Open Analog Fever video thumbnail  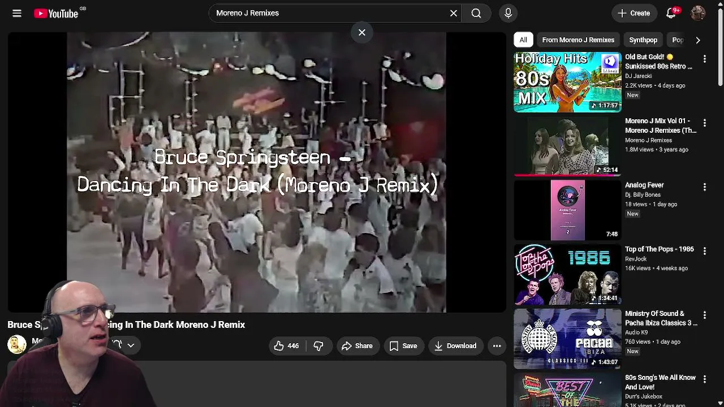[x=567, y=210]
